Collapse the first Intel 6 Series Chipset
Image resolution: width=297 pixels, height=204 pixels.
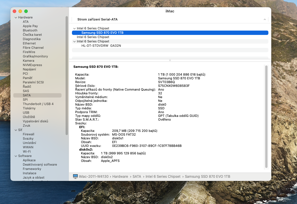pos(75,28)
